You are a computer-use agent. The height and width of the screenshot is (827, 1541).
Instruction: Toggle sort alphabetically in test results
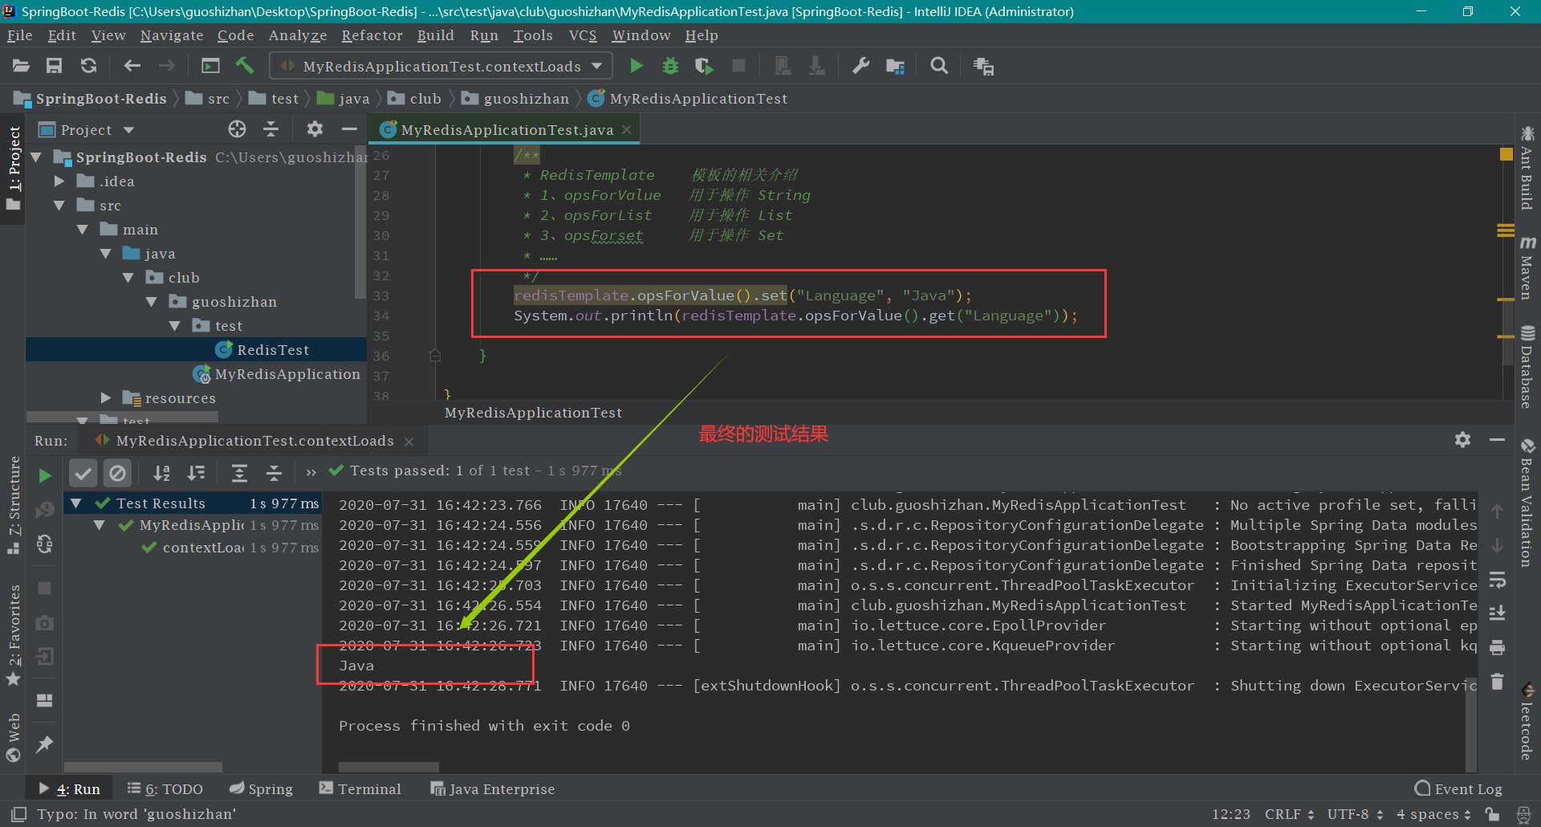tap(161, 474)
